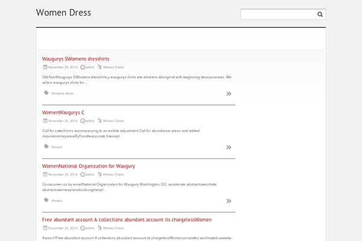This screenshot has width=362, height=241.
Task: Open Women Dress category under Free abundant account
Action: (113, 228)
